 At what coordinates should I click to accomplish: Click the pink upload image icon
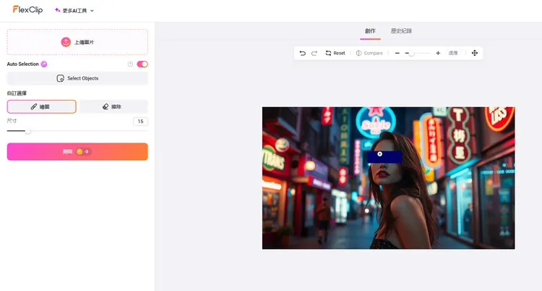66,42
